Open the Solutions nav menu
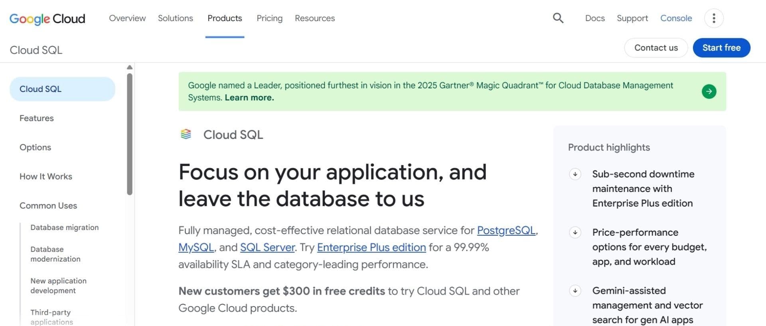The image size is (766, 326). click(176, 18)
